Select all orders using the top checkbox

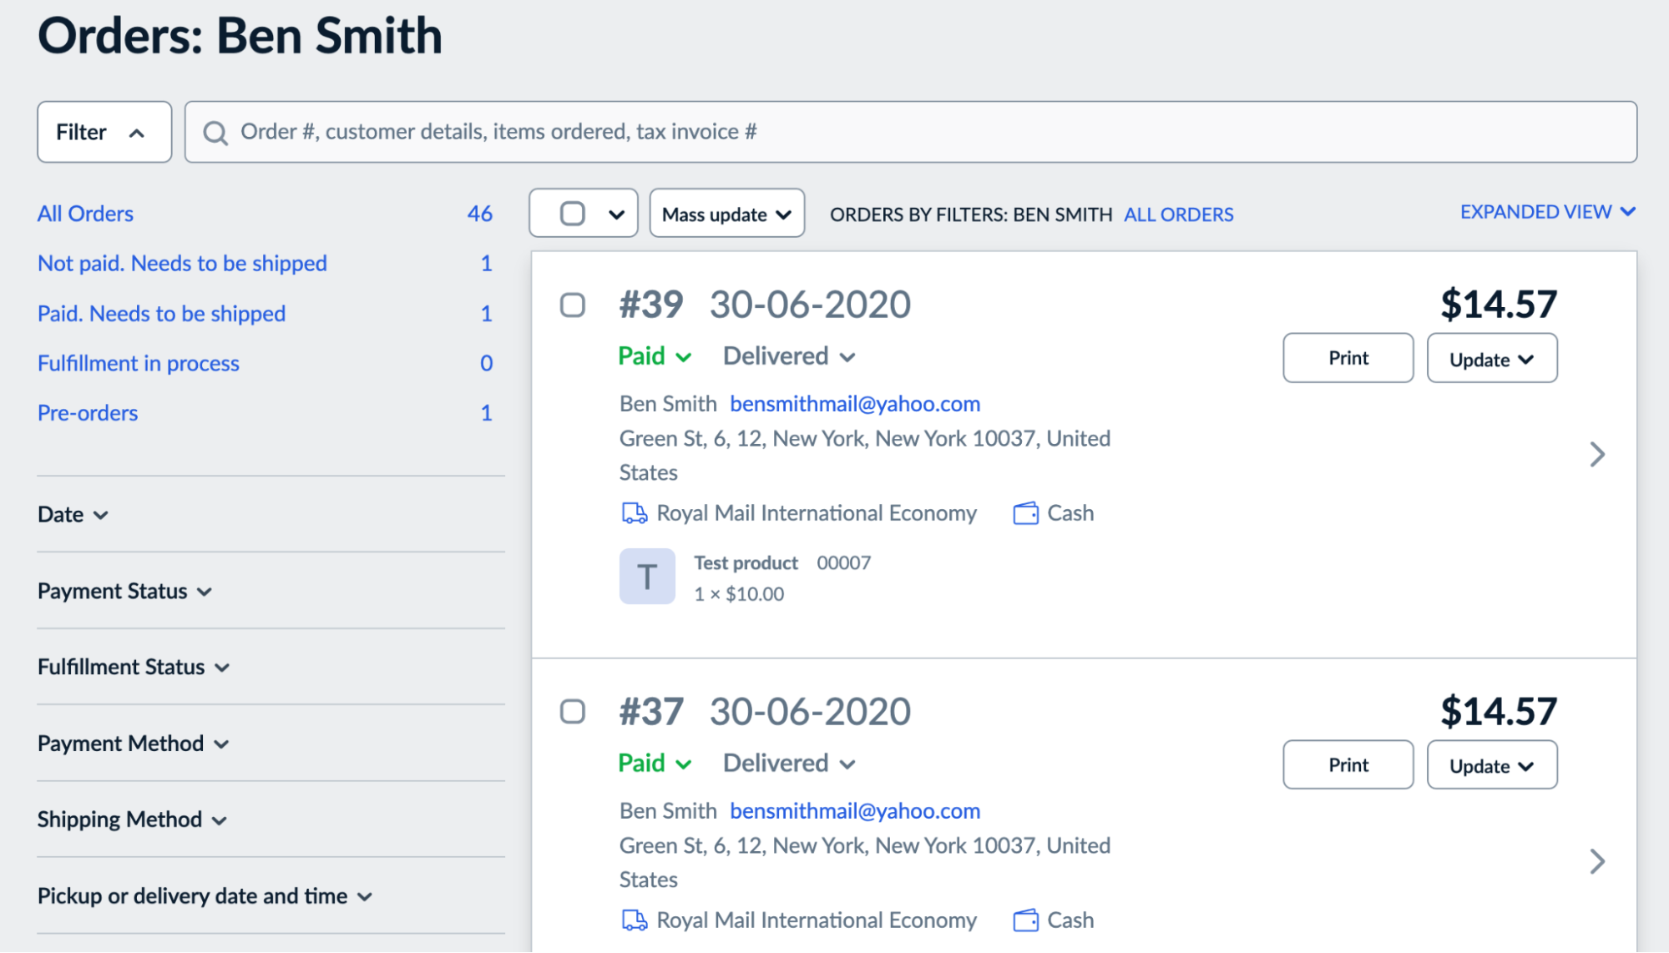(573, 214)
